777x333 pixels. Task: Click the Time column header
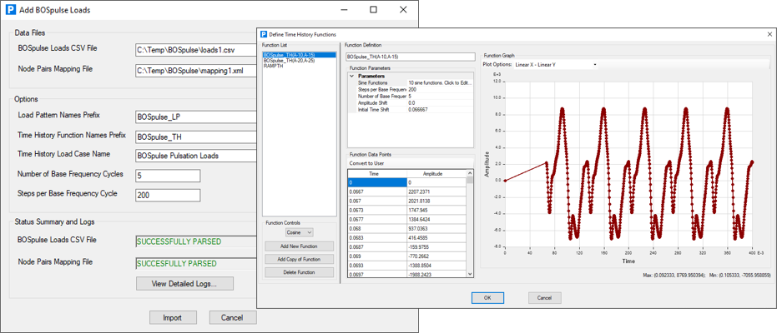tap(377, 173)
